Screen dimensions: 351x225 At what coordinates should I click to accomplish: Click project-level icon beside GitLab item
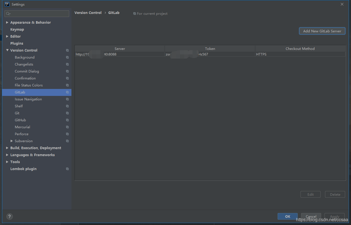[x=67, y=92]
